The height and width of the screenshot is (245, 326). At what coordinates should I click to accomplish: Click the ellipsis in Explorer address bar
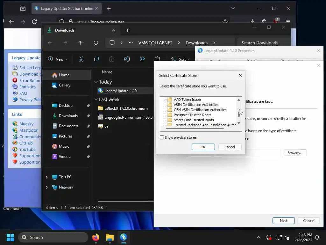click(131, 43)
